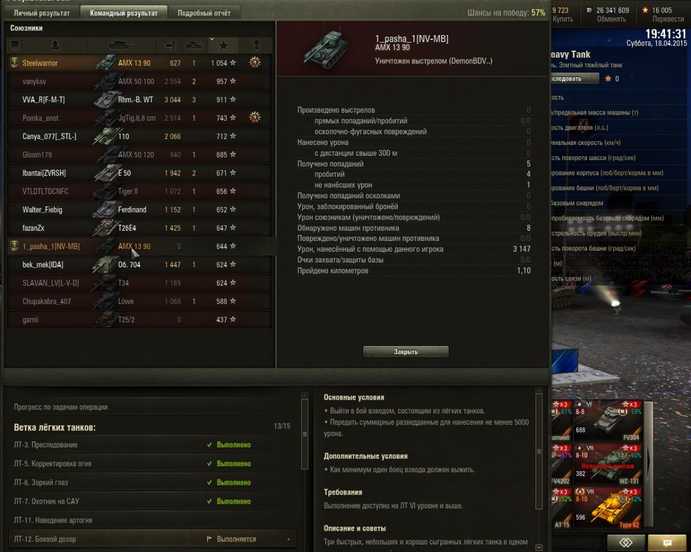Viewport: 691px width, 552px height.
Task: Click Rhm.-B. WT tank icon in VVA_R row
Action: [x=107, y=99]
